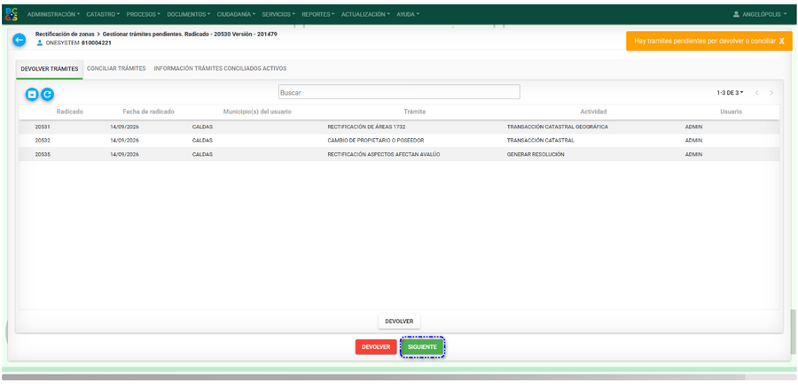Click the green SIGUIENTE button
This screenshot has height=387, width=798.
pyautogui.click(x=422, y=347)
